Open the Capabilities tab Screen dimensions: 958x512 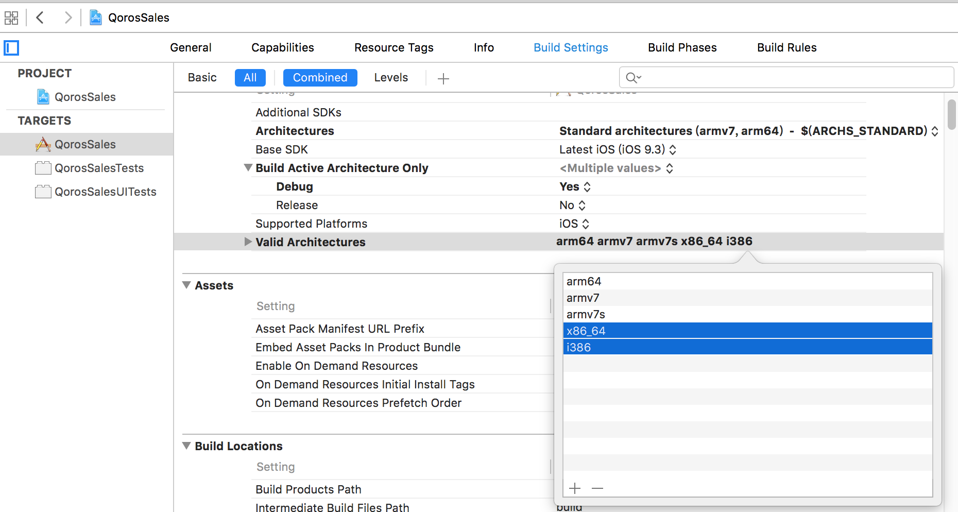282,47
